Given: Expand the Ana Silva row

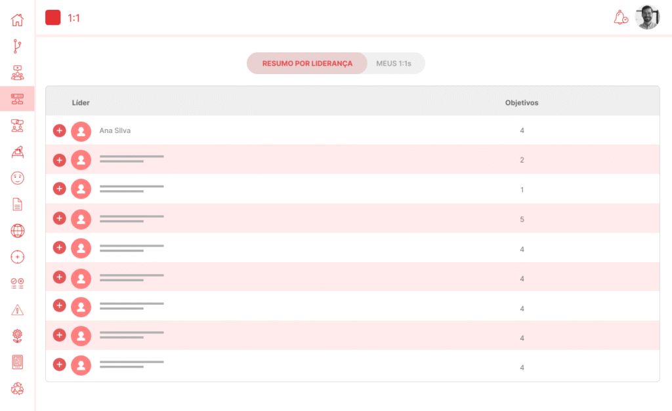Looking at the screenshot, I should coord(59,130).
